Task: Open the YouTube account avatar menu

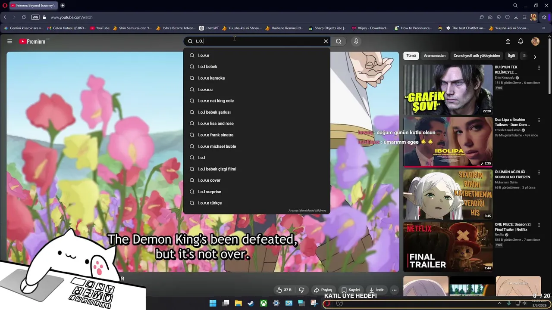Action: click(x=535, y=41)
